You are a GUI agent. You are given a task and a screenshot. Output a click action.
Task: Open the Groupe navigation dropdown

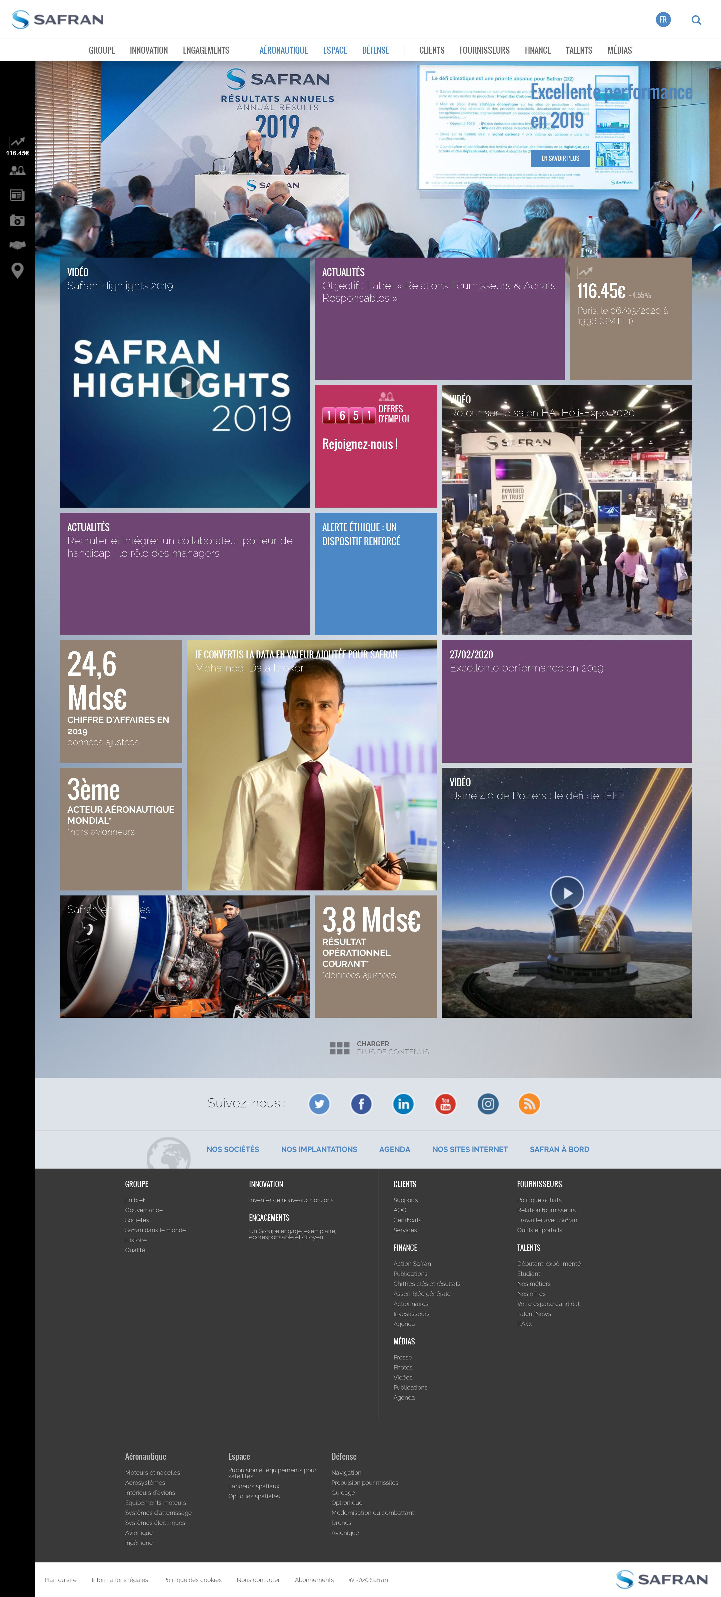102,50
